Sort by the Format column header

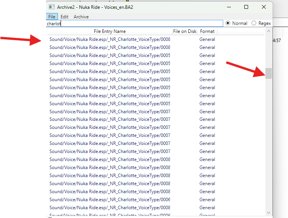click(207, 31)
